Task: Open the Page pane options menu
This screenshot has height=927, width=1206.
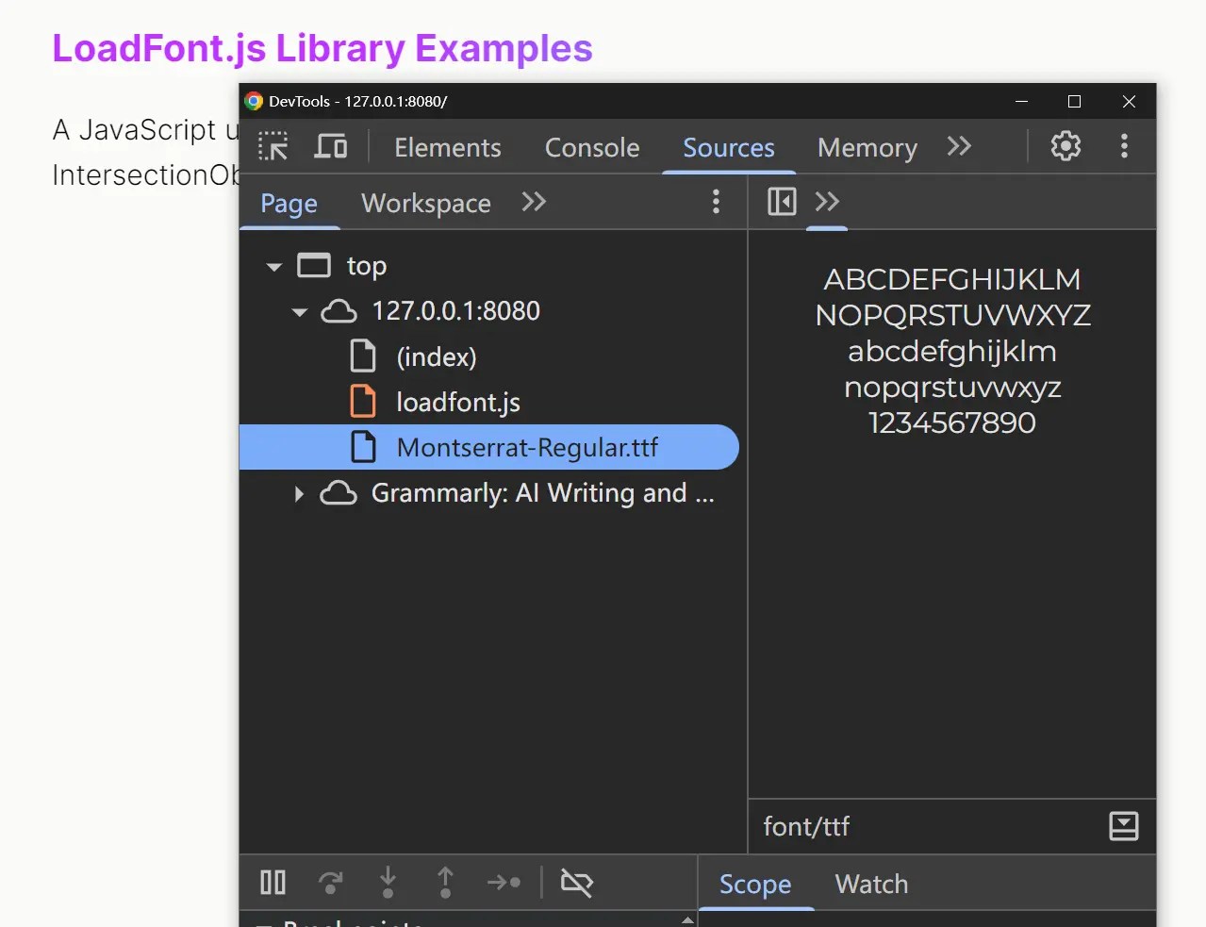Action: [x=716, y=202]
